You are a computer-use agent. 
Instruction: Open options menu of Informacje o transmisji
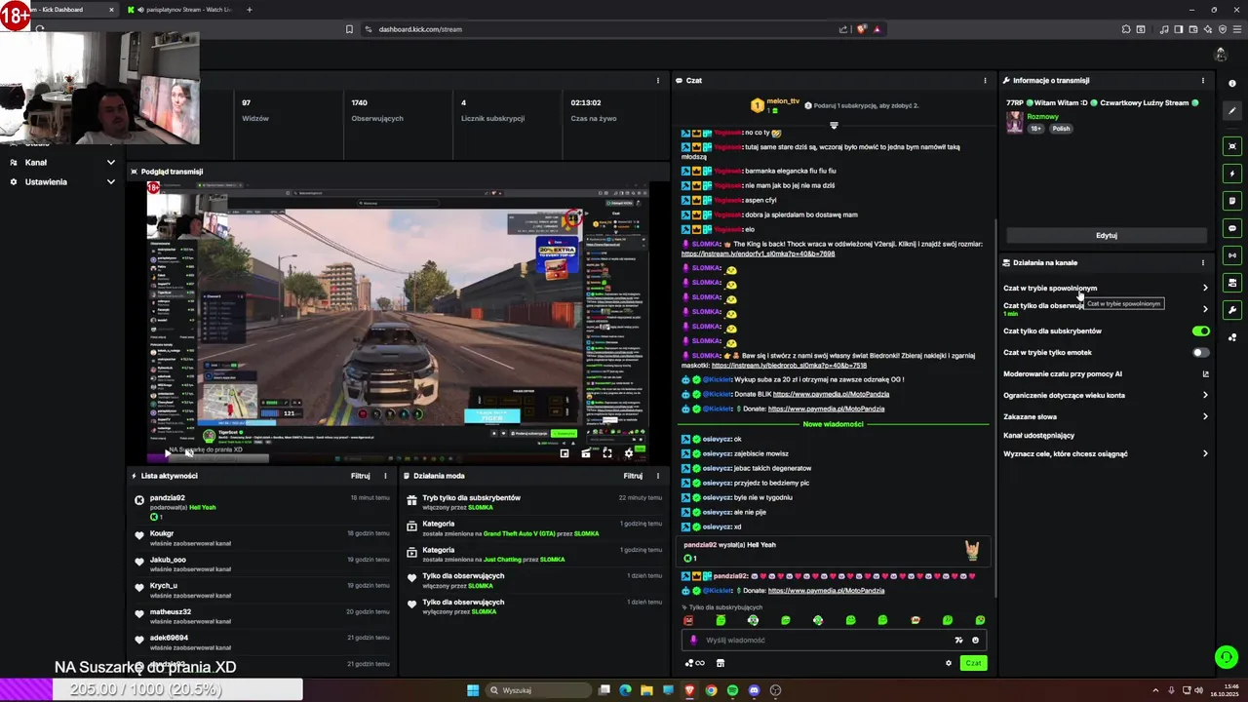point(1203,81)
